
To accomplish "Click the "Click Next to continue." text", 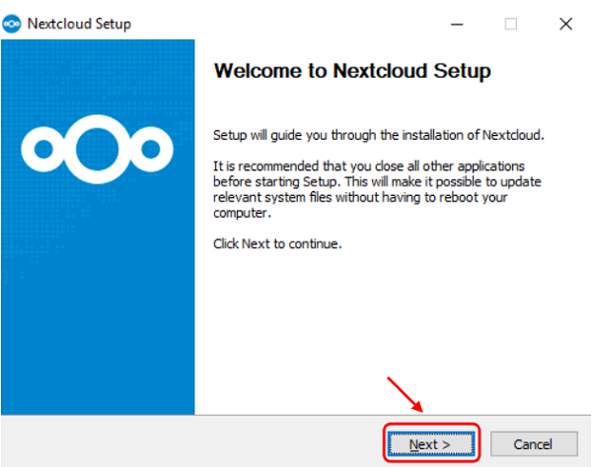I will [277, 242].
